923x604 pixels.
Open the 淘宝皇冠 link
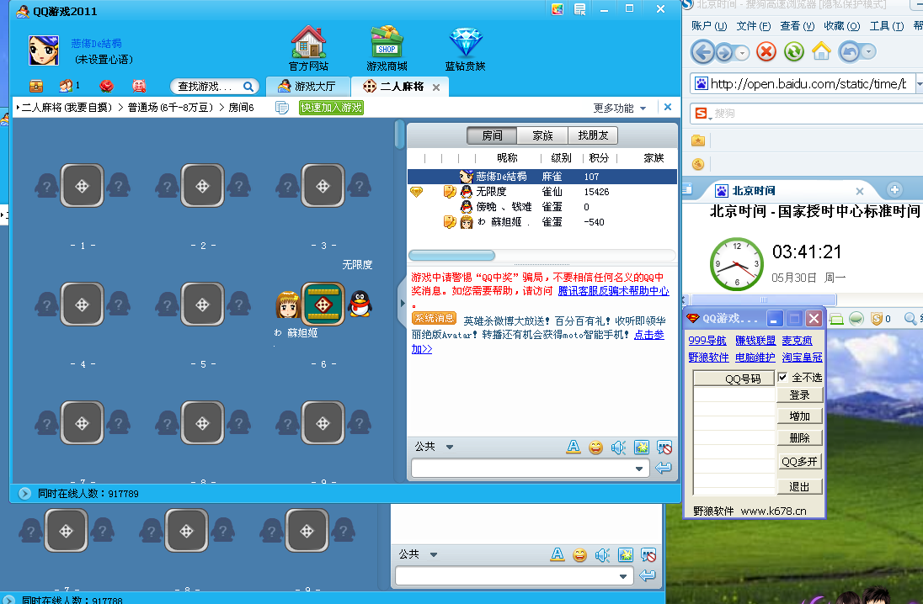[803, 357]
